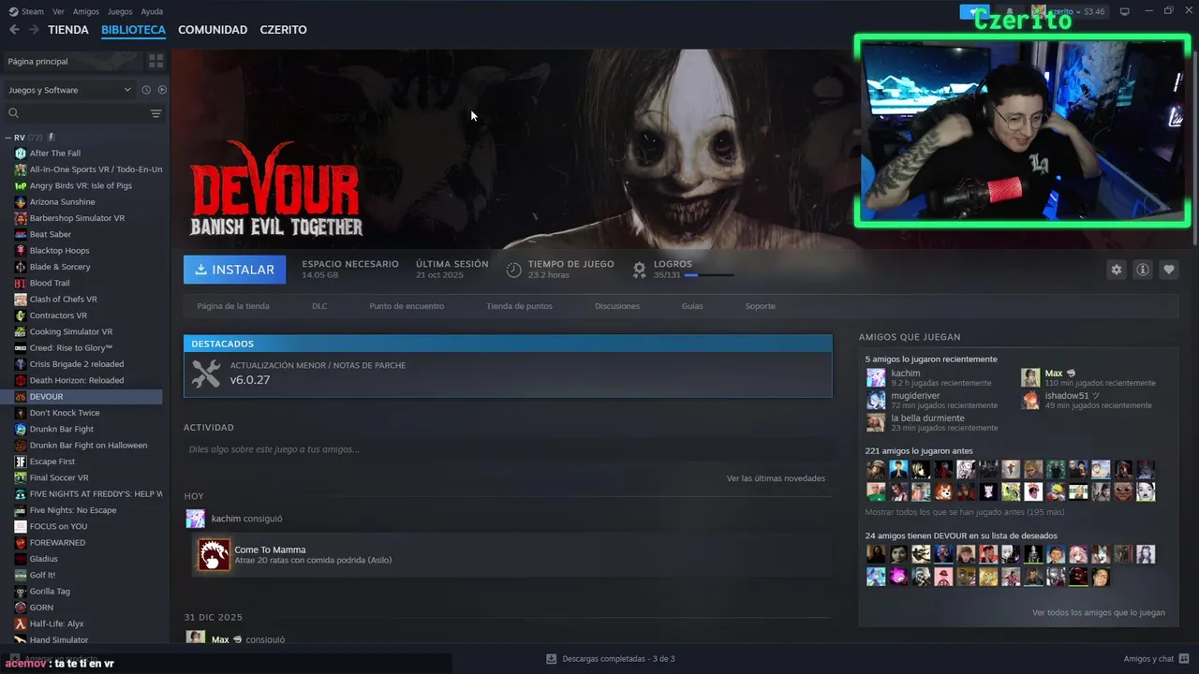This screenshot has width=1199, height=674.
Task: Click Descargas completadas status text
Action: coord(618,659)
